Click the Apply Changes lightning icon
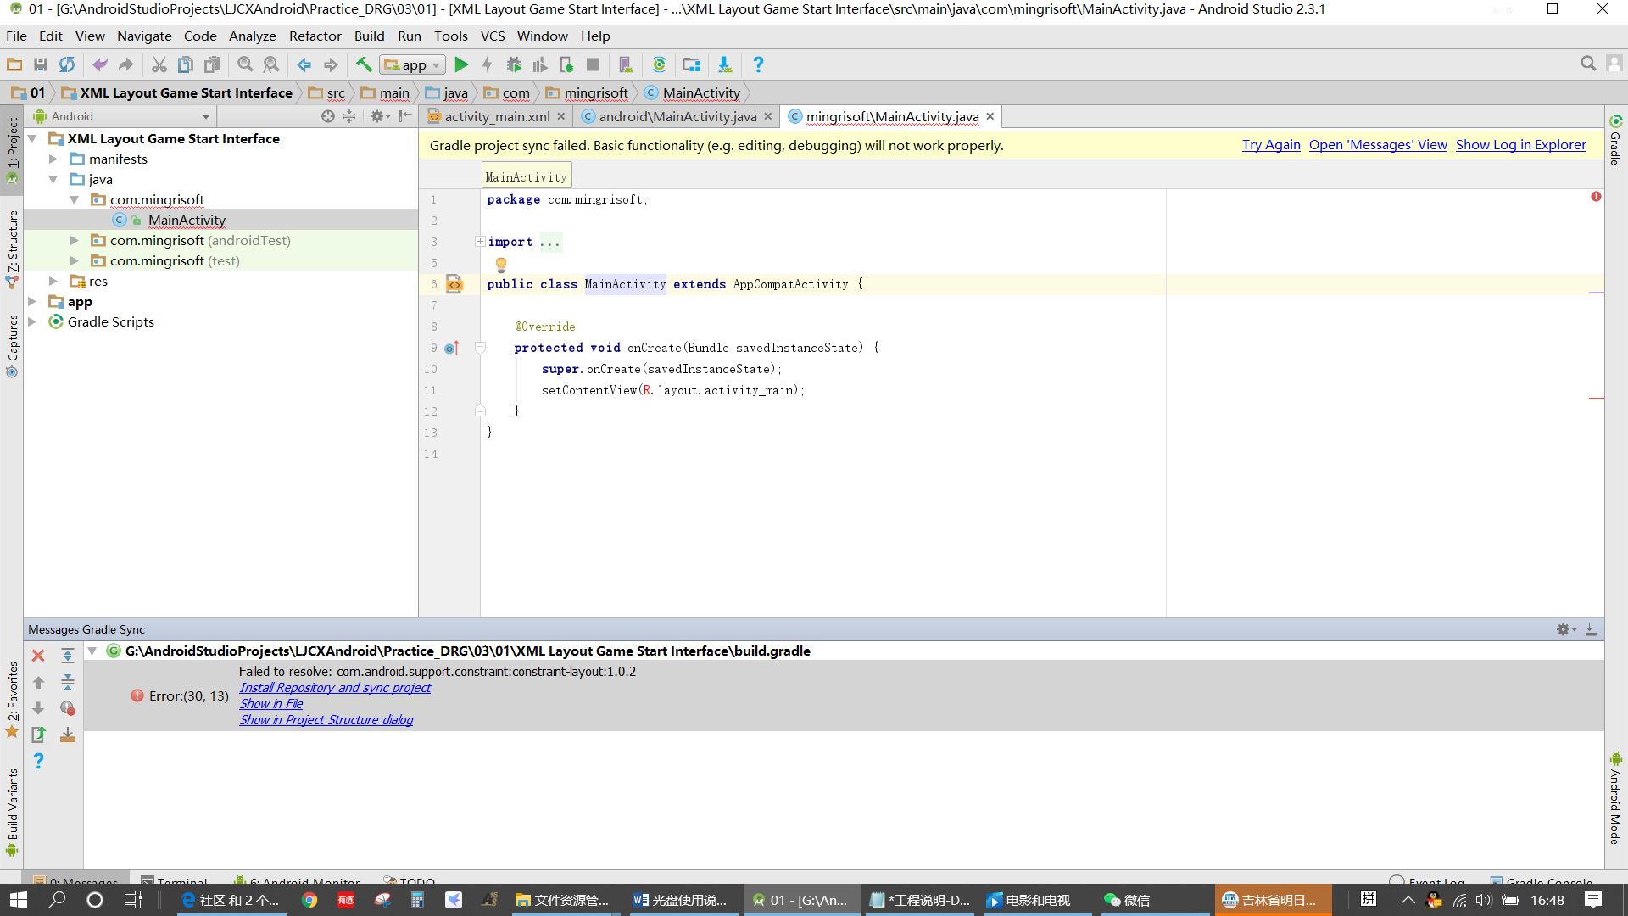The height and width of the screenshot is (916, 1628). (x=488, y=64)
